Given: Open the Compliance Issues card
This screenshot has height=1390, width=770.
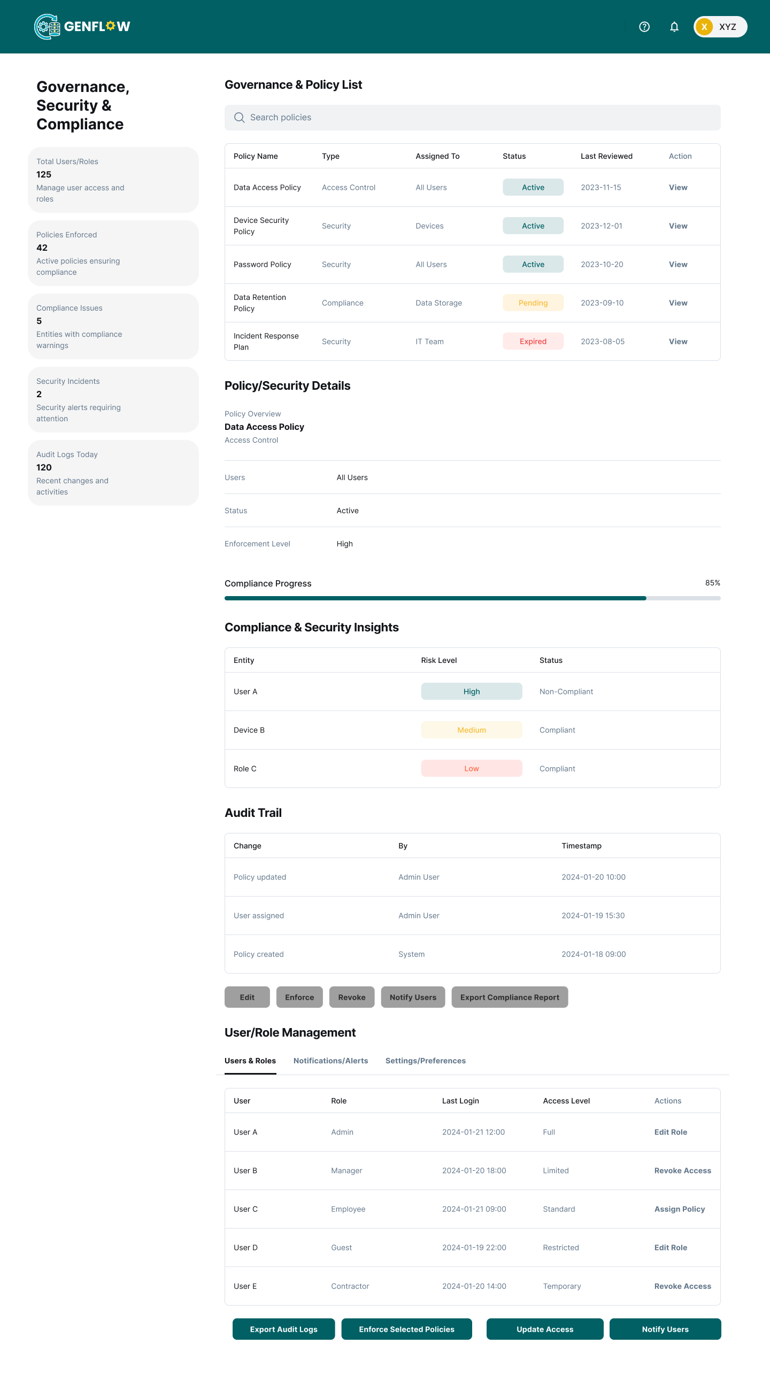Looking at the screenshot, I should pyautogui.click(x=113, y=327).
